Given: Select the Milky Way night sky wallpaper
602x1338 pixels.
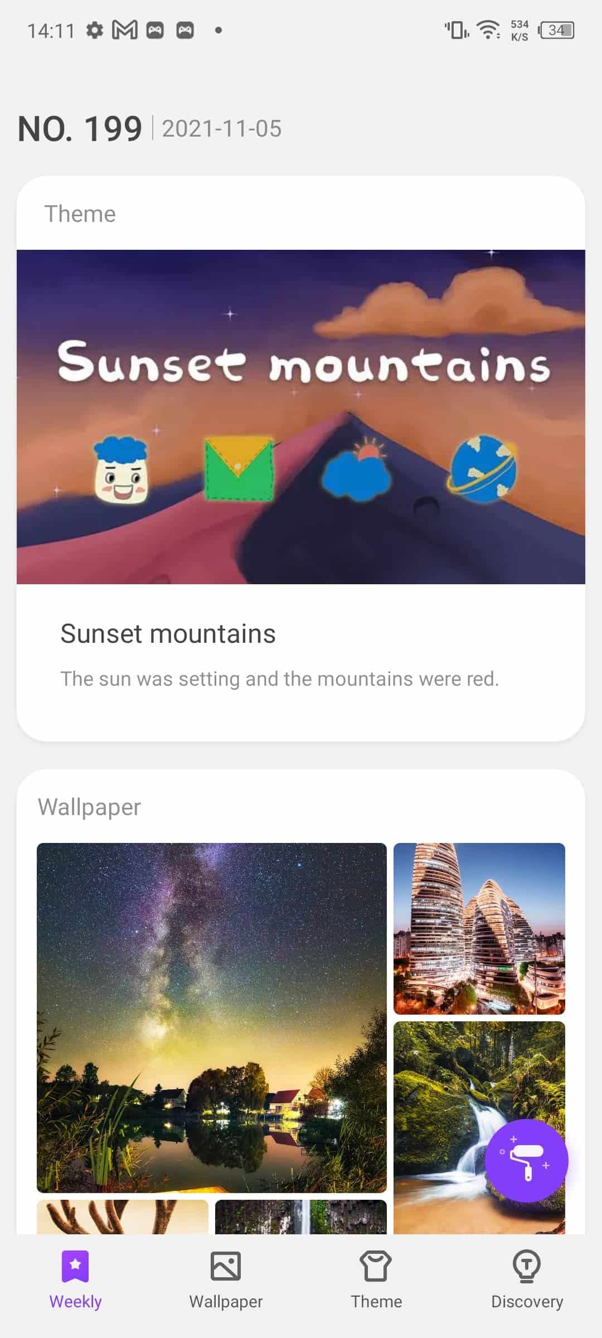Looking at the screenshot, I should click(x=212, y=1017).
